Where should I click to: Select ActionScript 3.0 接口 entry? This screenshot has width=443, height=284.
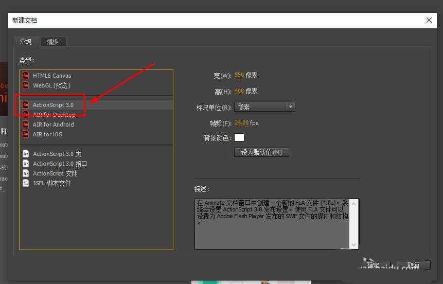point(96,164)
